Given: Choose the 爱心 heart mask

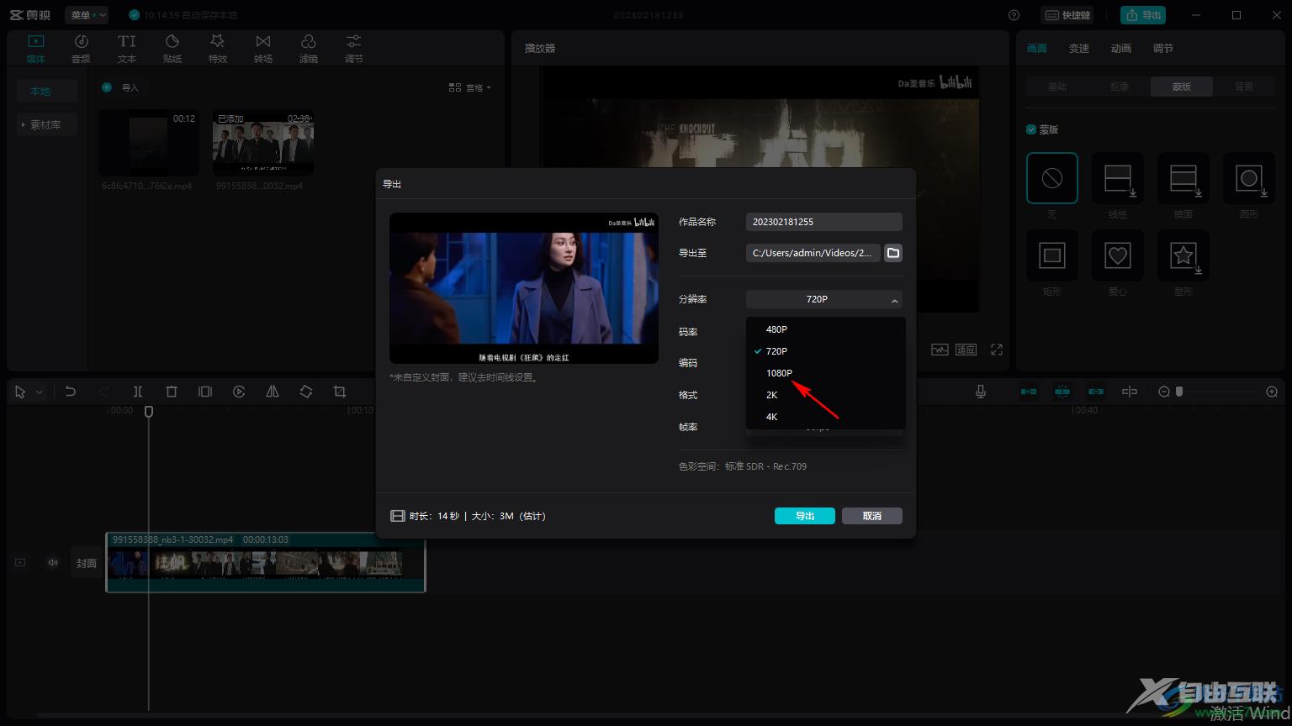Looking at the screenshot, I should click(1118, 255).
